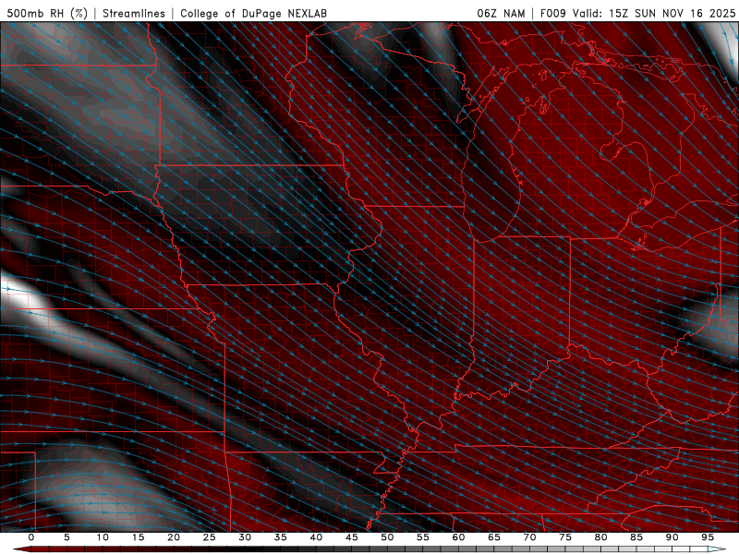
Task: Click the white high-end color bar arrow
Action: coord(717,549)
